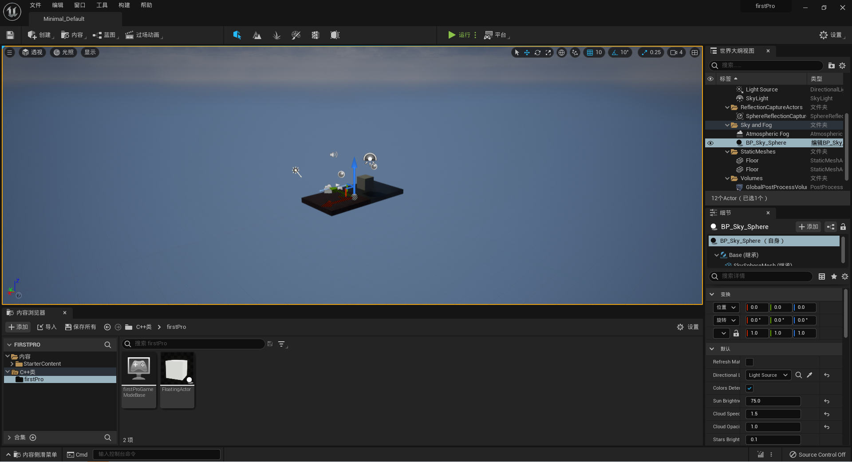The height and width of the screenshot is (462, 852).
Task: Lock the Details panel selection
Action: coord(843,227)
